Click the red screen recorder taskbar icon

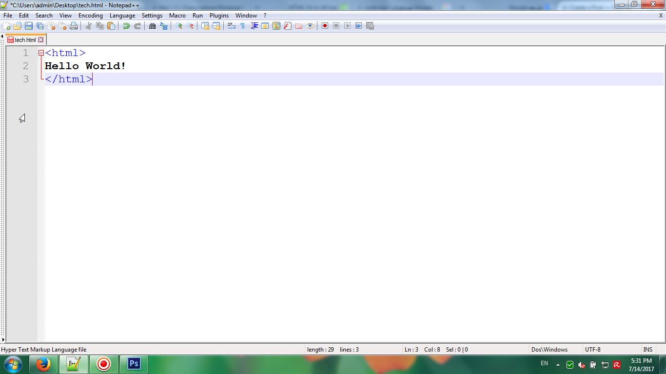pyautogui.click(x=104, y=364)
